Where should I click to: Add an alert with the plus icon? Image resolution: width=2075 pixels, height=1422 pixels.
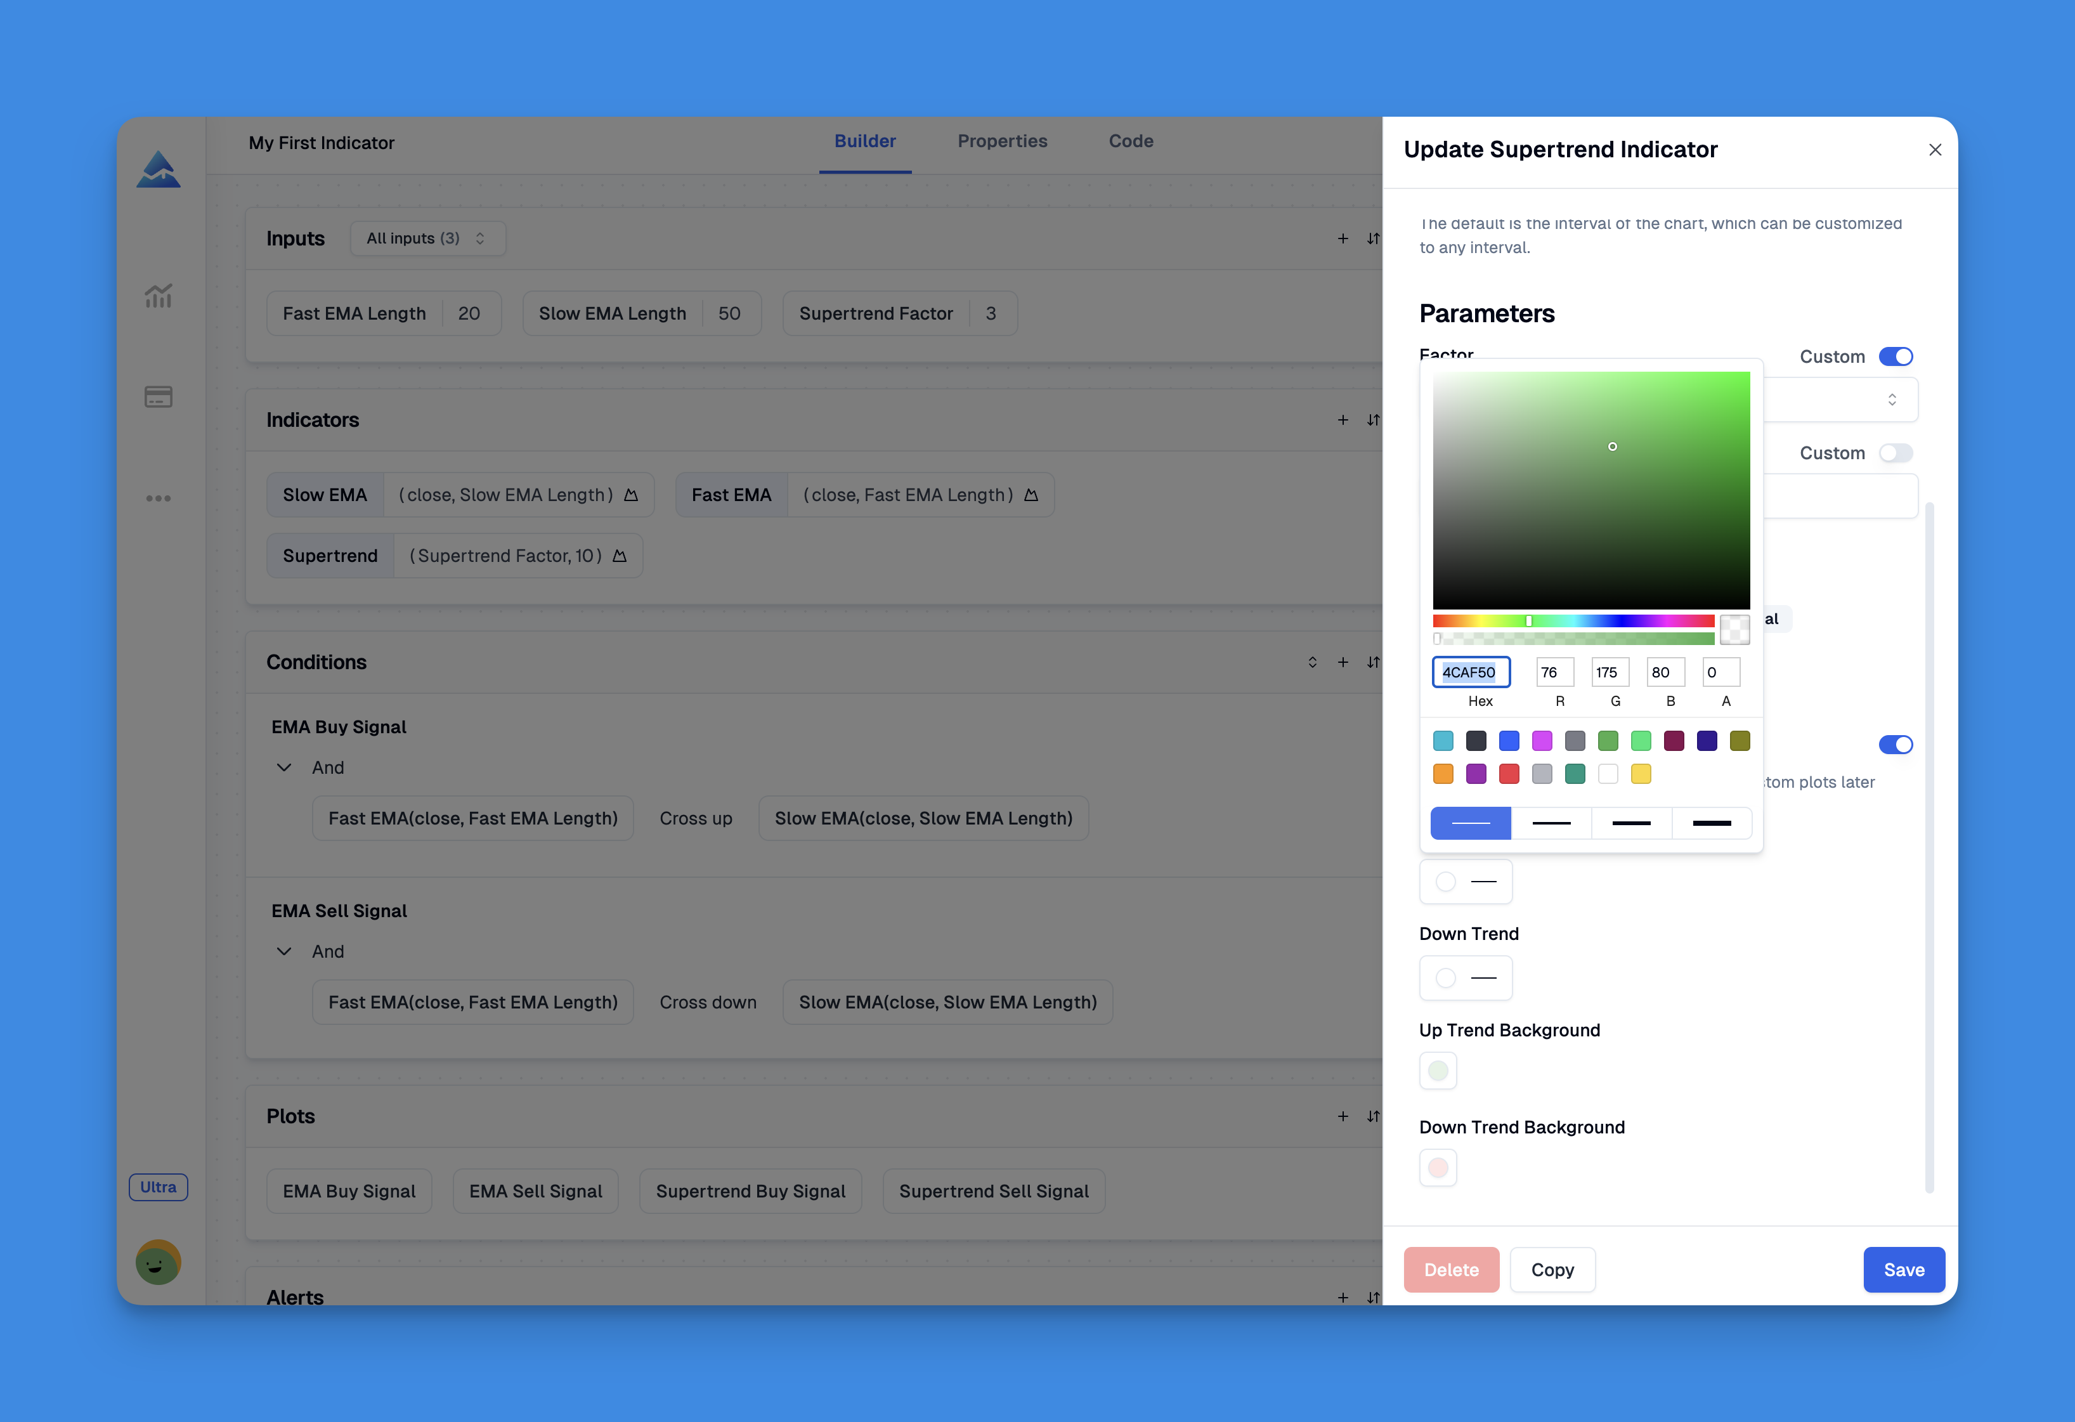pyautogui.click(x=1343, y=1298)
